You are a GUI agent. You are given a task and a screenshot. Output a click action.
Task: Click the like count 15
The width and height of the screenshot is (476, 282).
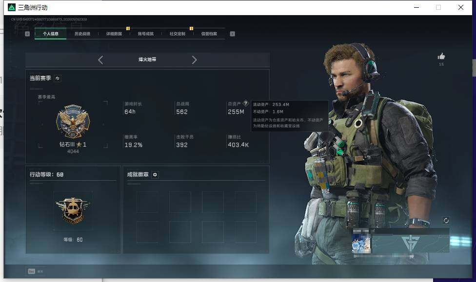click(441, 64)
